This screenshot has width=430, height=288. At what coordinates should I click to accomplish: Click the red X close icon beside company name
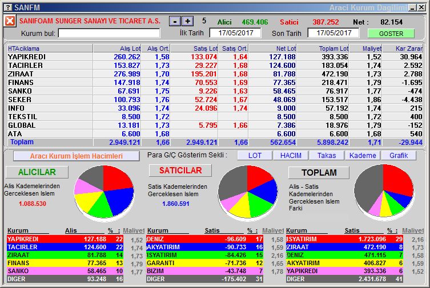tap(10, 21)
